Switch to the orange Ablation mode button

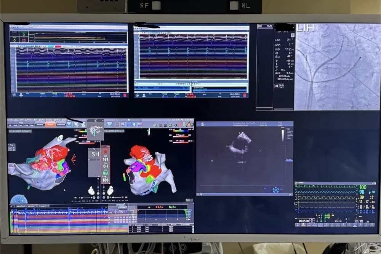[x=50, y=124]
